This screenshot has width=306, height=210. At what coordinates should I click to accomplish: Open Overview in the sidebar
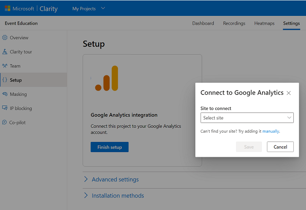[x=34, y=37]
